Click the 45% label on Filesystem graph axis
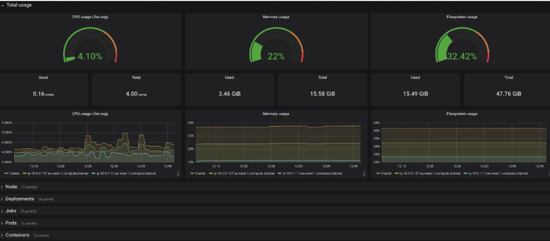Viewport: 550px width, 241px height. (377, 123)
